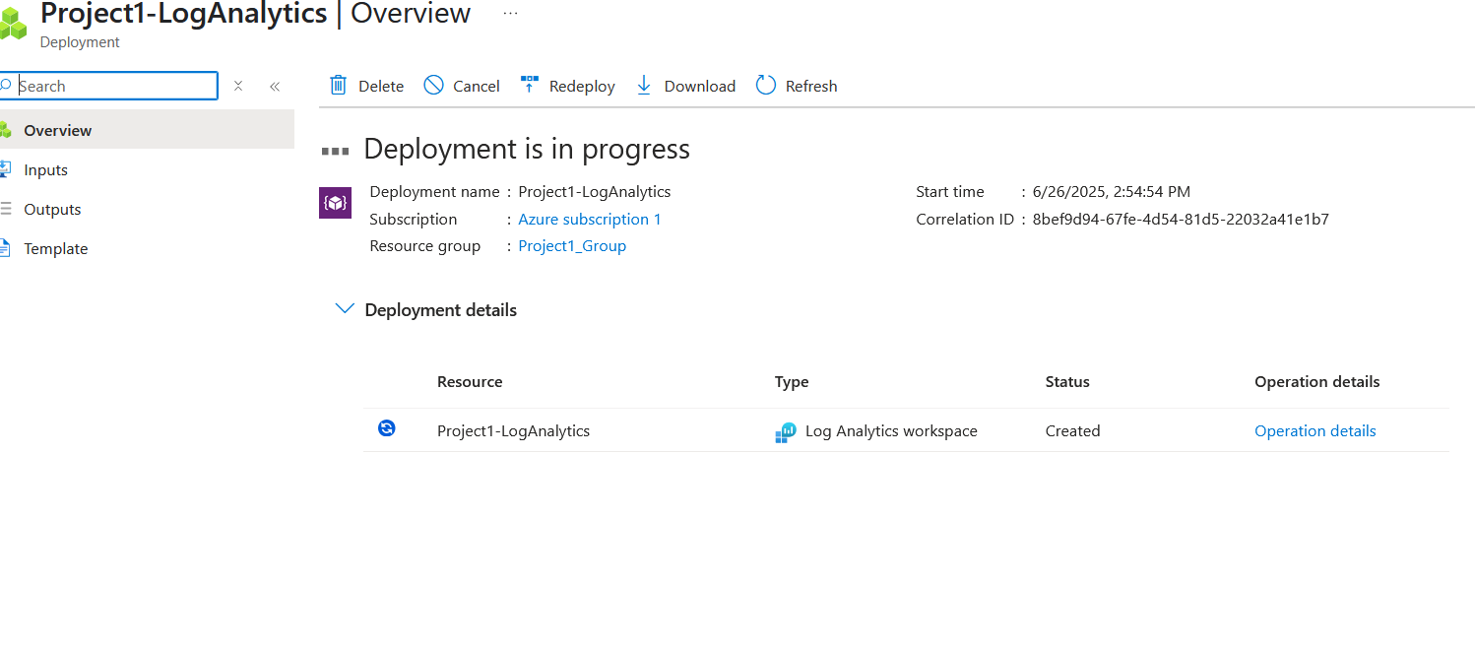
Task: Click the magnifier icon in search box
Action: (6, 86)
